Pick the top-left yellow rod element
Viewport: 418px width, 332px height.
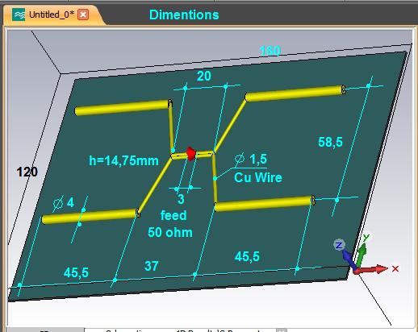click(123, 107)
